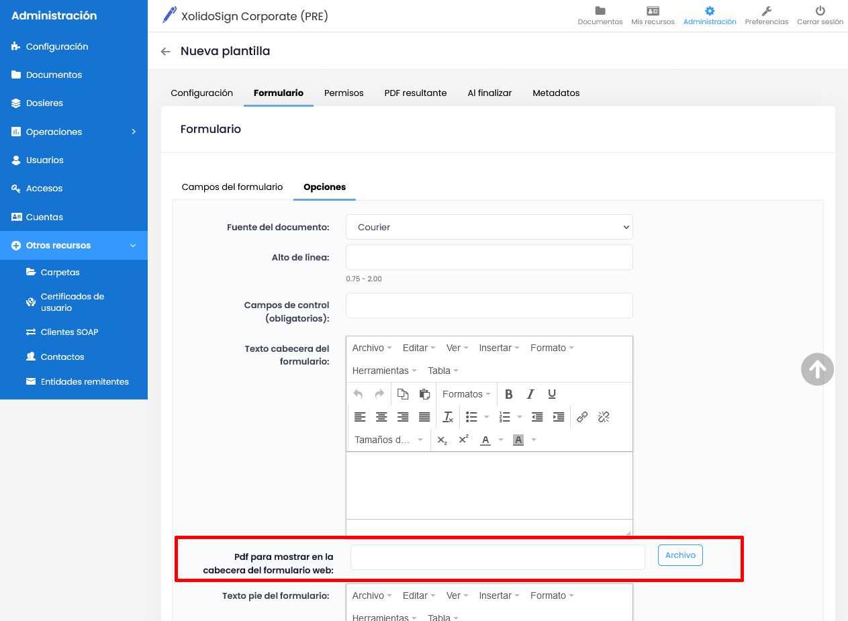Apply italic style in header editor
Screen dimensions: 848x621
pyautogui.click(x=530, y=394)
